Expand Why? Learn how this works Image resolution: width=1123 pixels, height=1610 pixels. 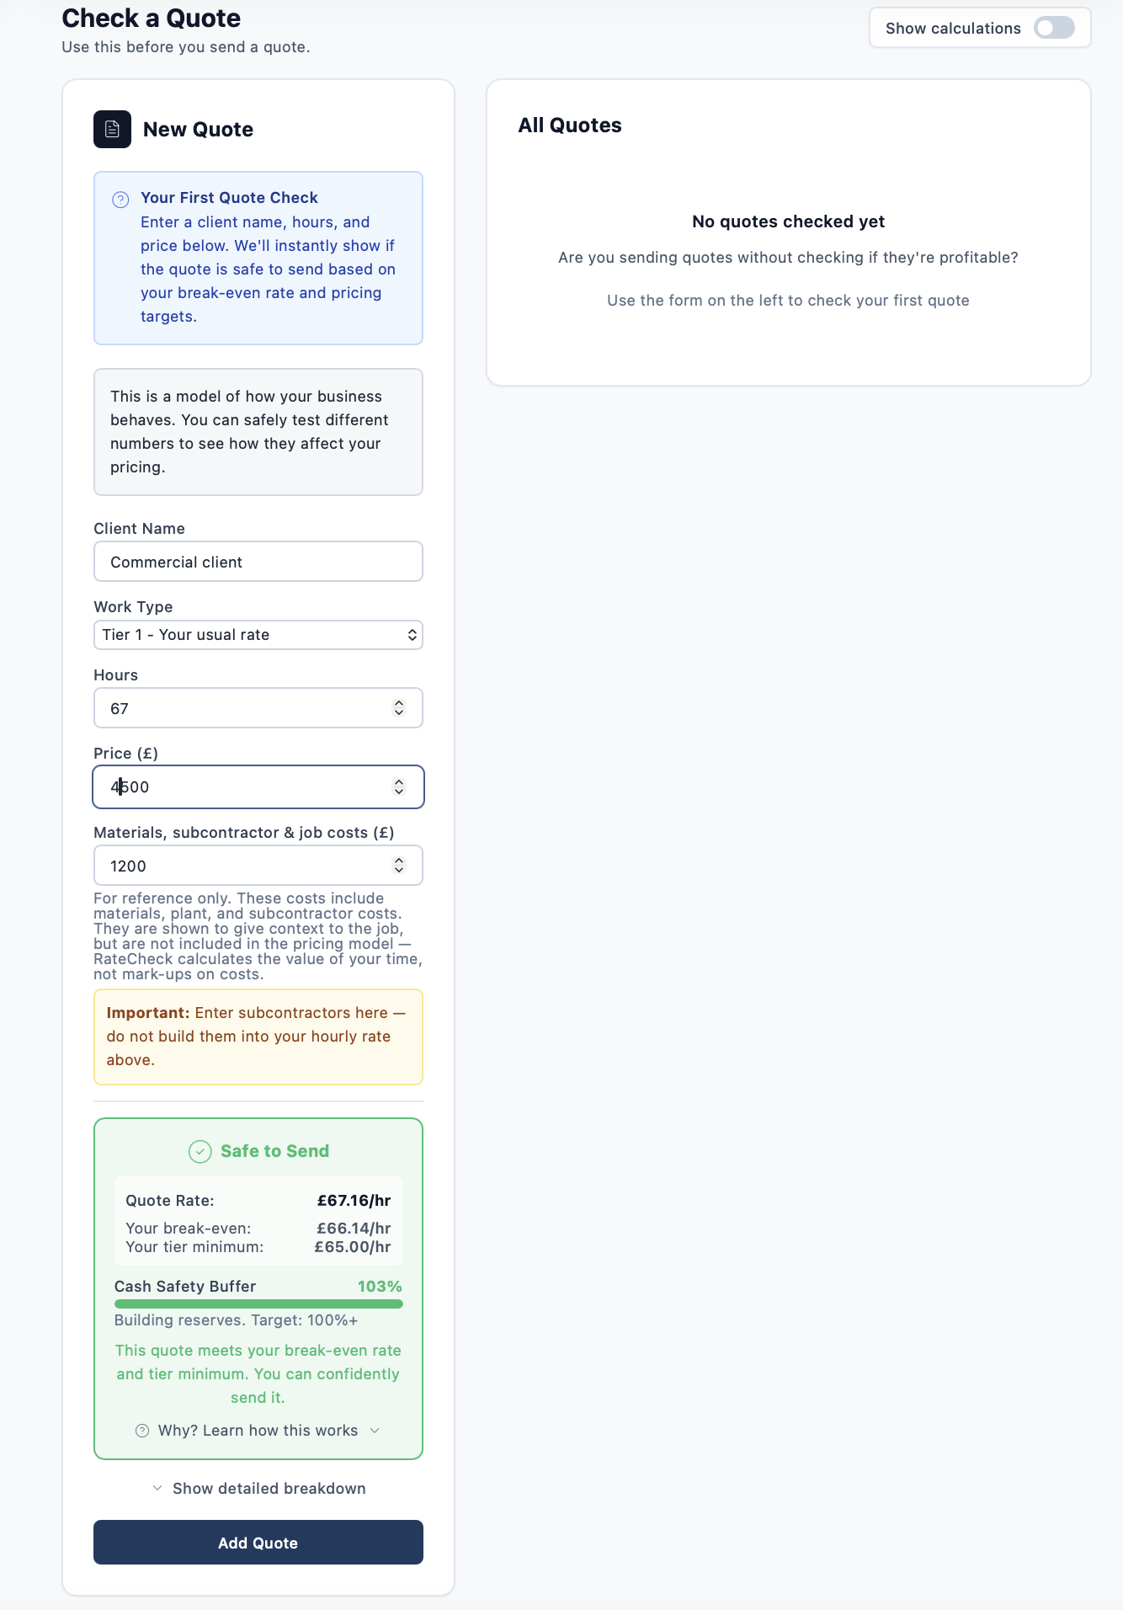point(258,1430)
